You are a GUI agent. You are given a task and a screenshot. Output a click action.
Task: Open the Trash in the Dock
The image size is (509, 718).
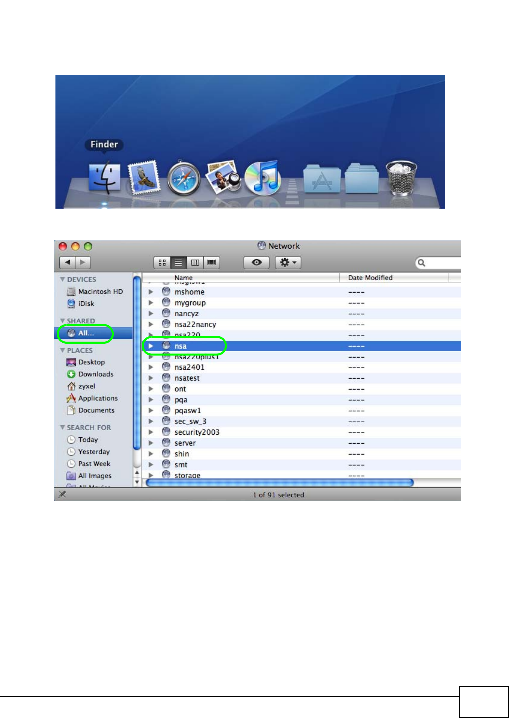(x=402, y=178)
